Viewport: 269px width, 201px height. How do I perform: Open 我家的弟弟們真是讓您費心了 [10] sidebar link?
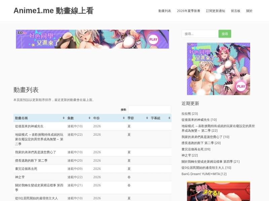point(205,137)
